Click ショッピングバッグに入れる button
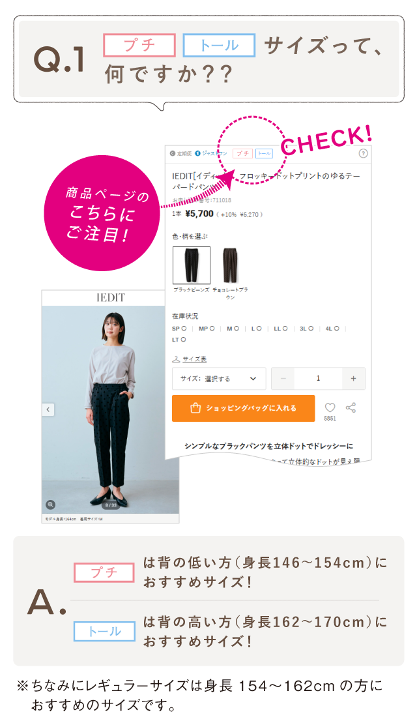Viewport: 417px width, 721px height. [243, 408]
